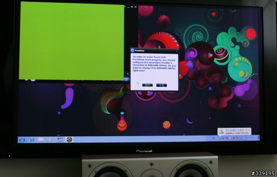This screenshot has height=177, width=277.
Task: Open the network tray icon
Action: [x=241, y=138]
